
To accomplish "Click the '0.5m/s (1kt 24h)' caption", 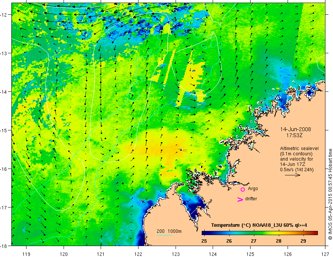I will [x=297, y=170].
